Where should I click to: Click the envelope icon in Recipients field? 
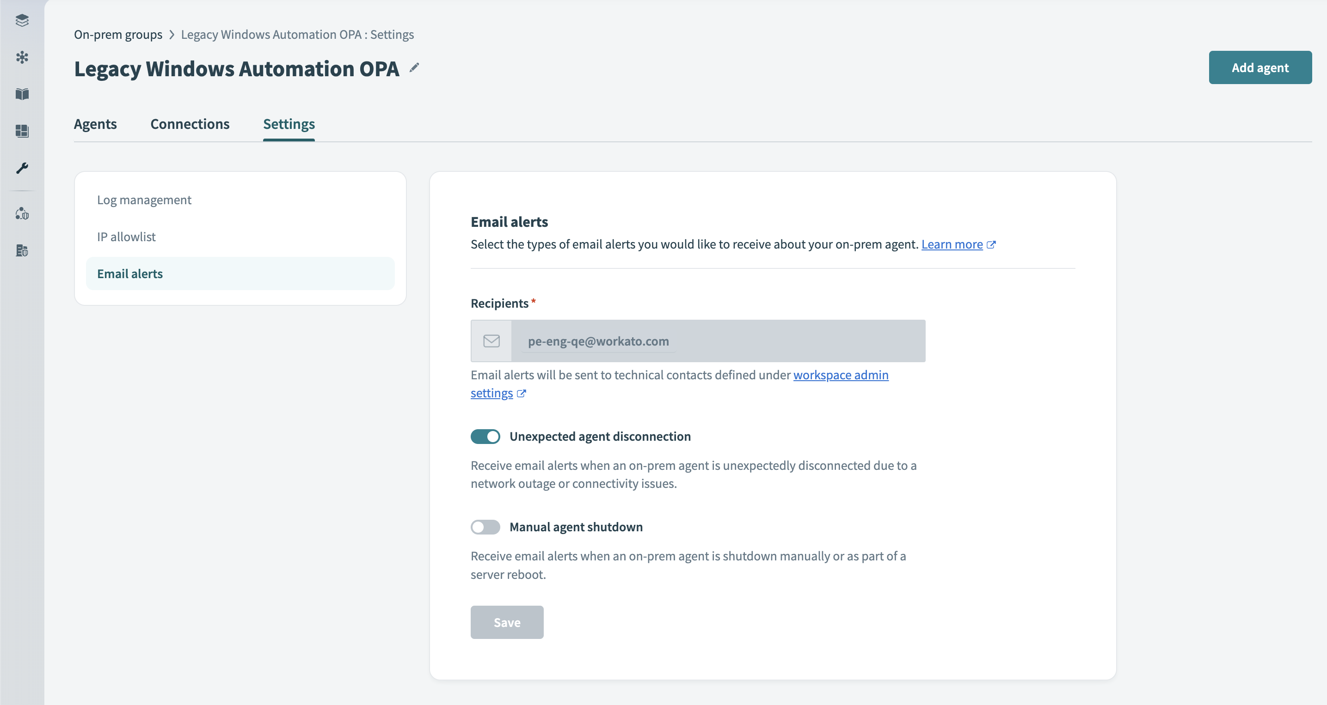coord(491,340)
